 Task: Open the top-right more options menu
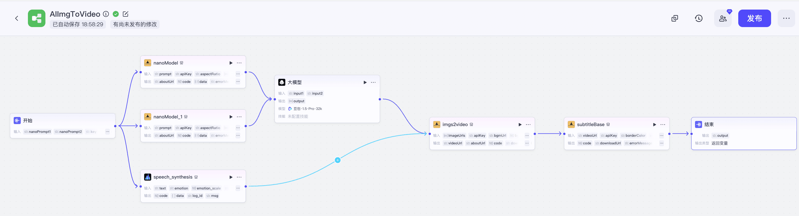pos(786,18)
